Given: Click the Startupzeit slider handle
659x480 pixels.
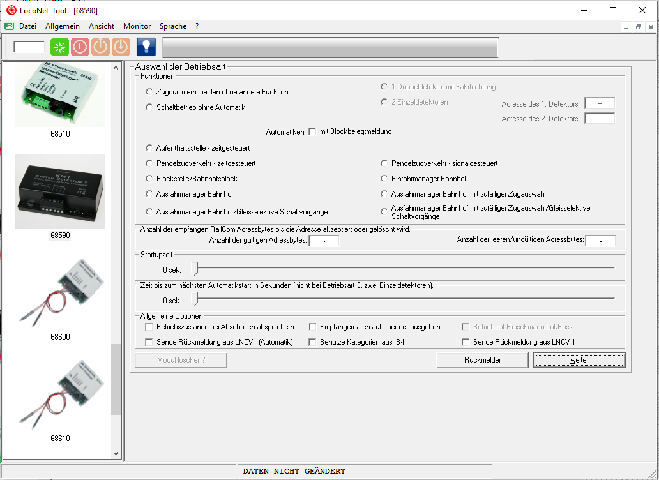Looking at the screenshot, I should point(196,269).
